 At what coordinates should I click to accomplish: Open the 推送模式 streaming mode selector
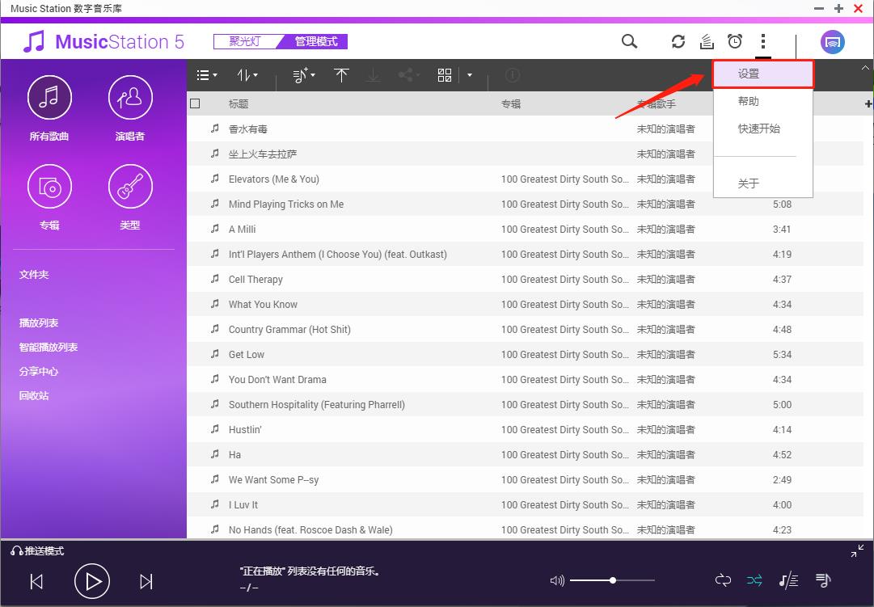click(x=37, y=550)
